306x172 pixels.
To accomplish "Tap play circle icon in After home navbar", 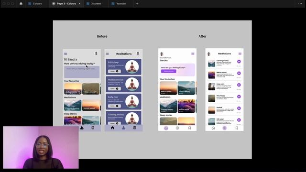I will 177,128.
